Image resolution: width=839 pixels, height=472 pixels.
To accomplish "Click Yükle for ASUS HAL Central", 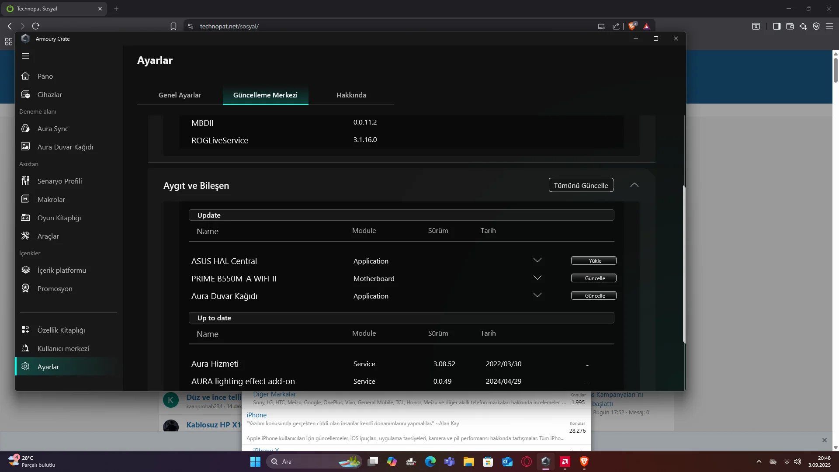I will point(593,260).
